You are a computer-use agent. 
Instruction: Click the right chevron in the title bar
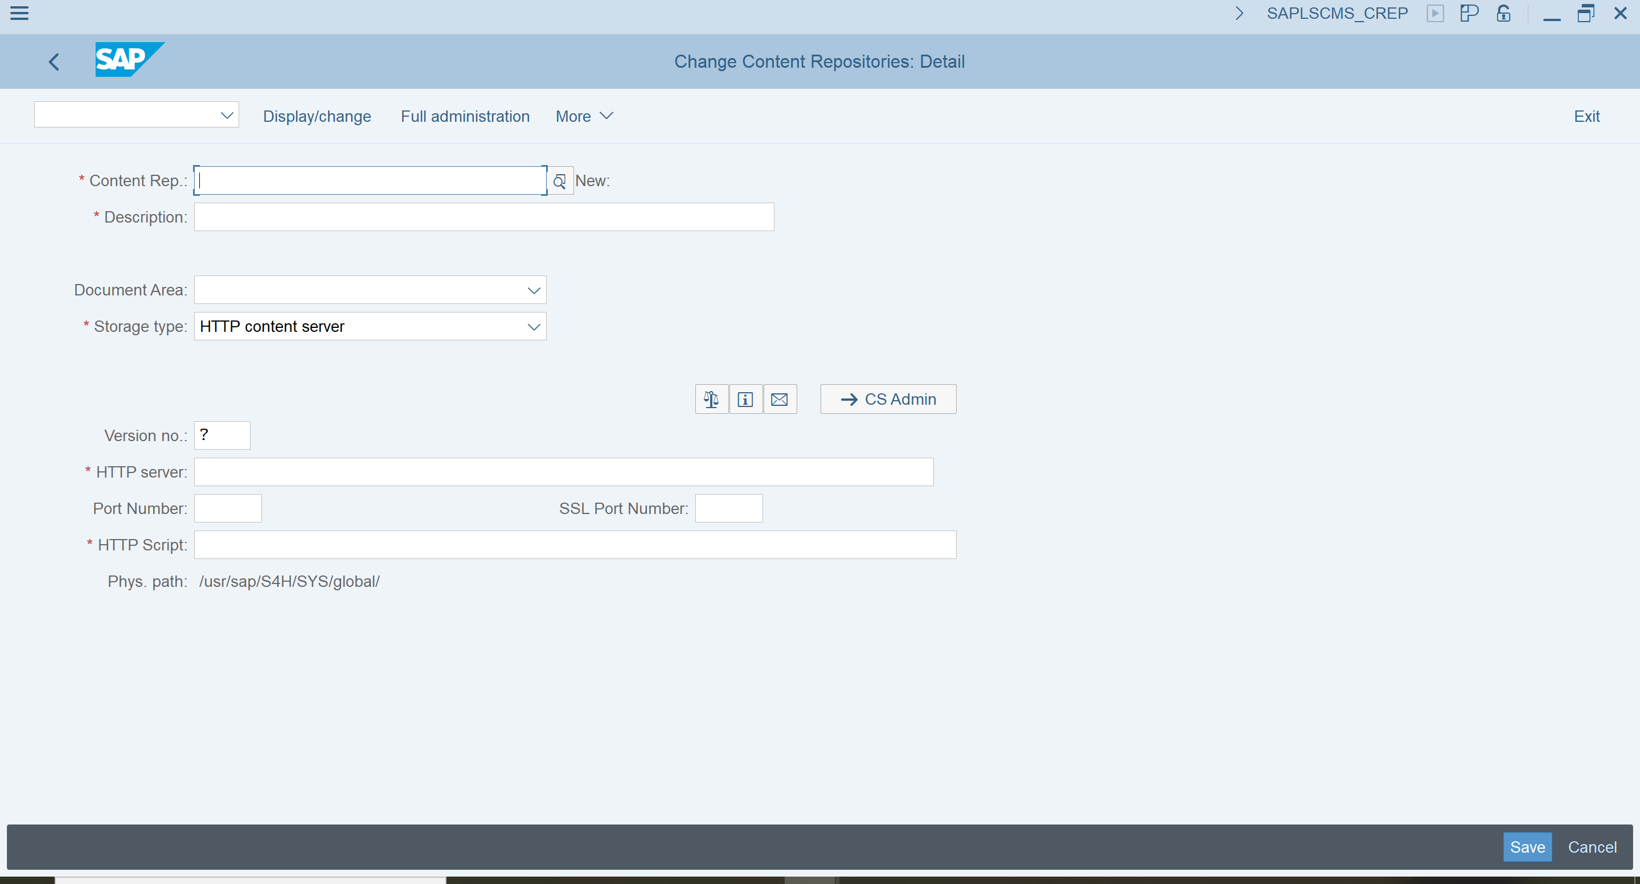[1239, 13]
